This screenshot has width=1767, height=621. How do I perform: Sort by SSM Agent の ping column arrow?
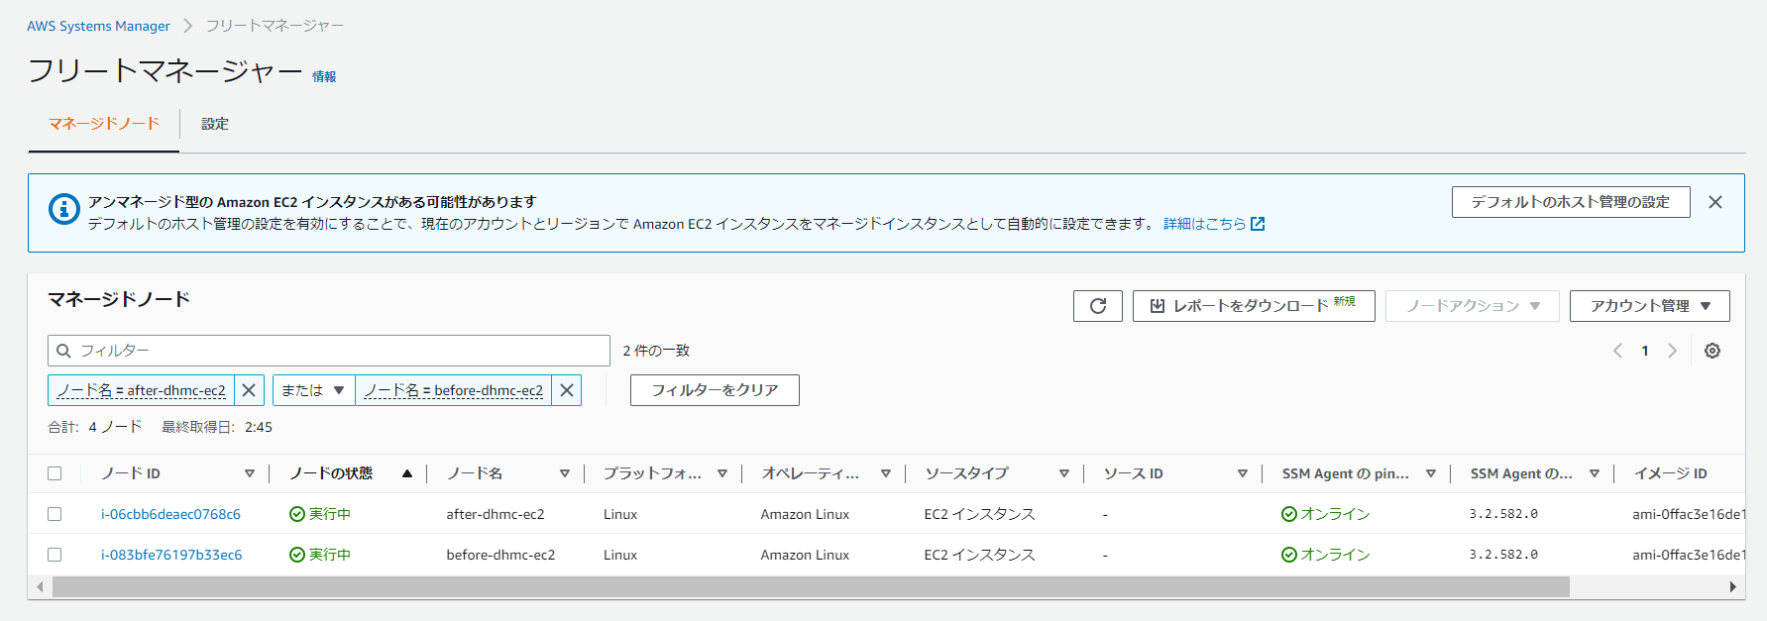pyautogui.click(x=1430, y=473)
